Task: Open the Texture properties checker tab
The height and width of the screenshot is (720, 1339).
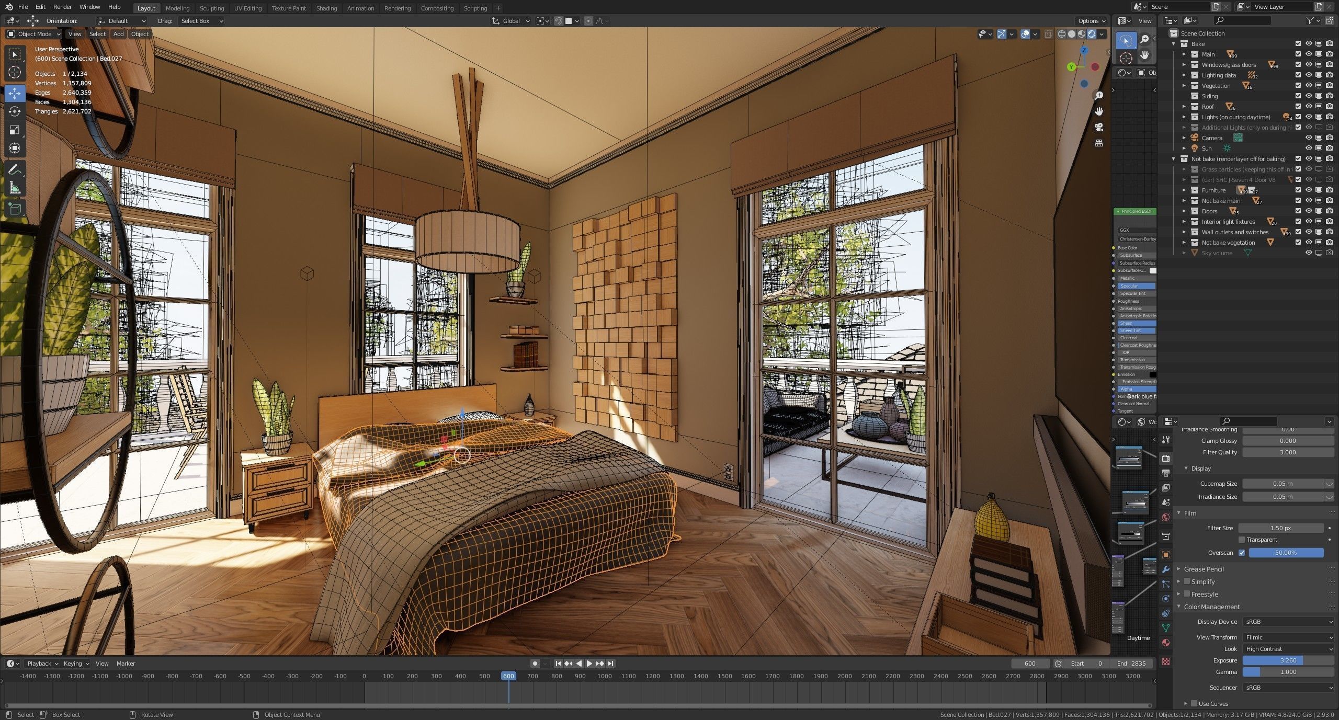Action: tap(1166, 661)
